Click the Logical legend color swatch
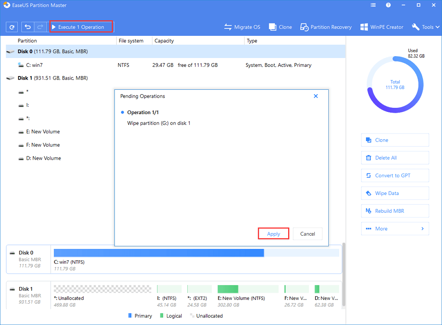Viewport: 442px width, 325px height. point(162,315)
